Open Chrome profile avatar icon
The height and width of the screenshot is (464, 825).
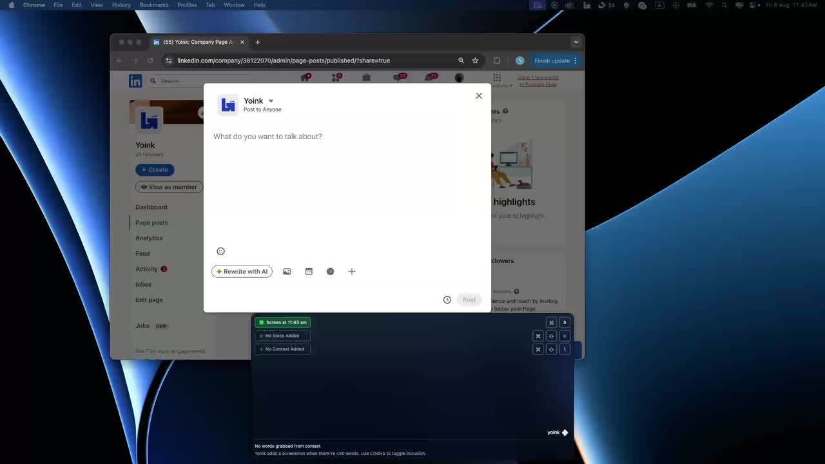(519, 61)
